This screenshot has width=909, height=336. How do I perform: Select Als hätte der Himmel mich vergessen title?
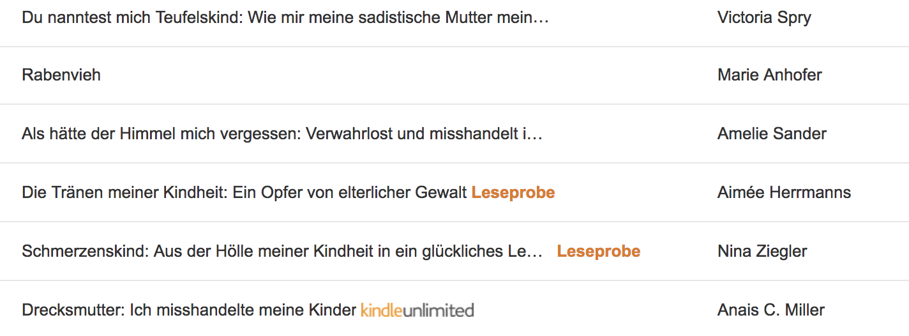click(282, 134)
